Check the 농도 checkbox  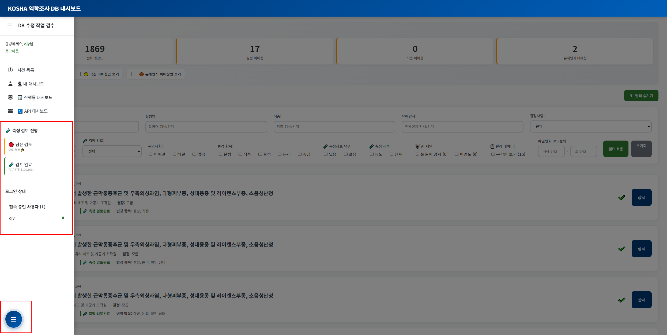(x=372, y=154)
